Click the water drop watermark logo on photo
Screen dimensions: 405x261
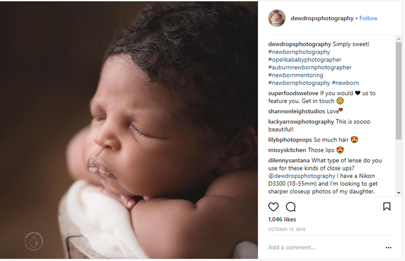click(34, 241)
